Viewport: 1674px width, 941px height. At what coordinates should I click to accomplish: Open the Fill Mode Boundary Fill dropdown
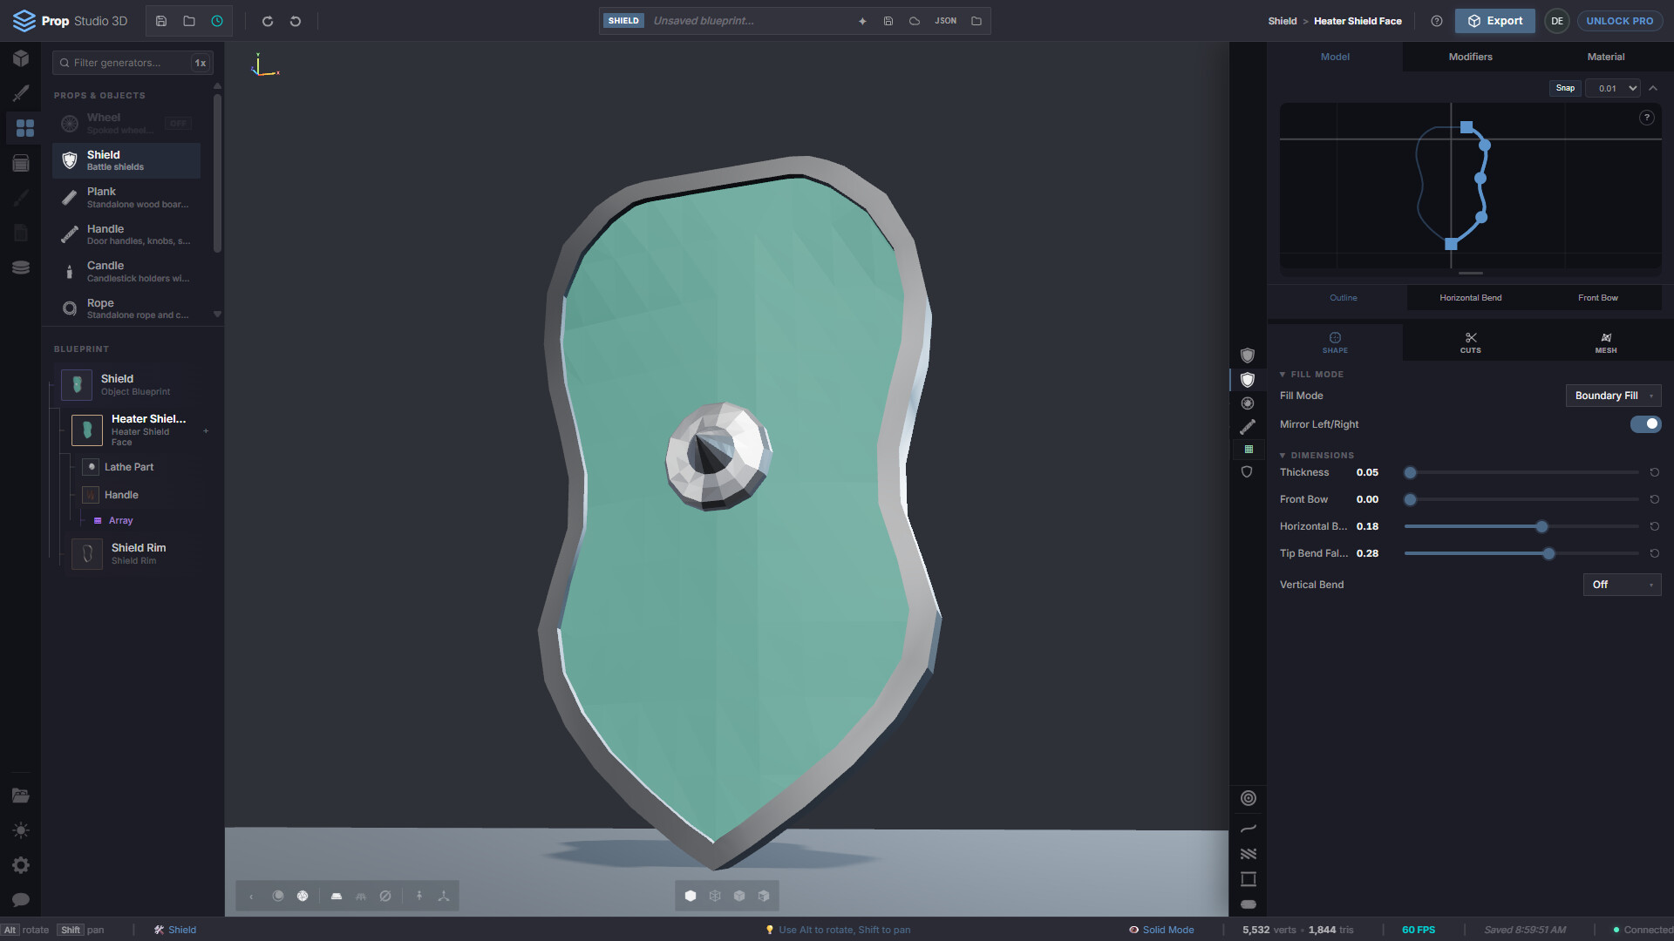(x=1614, y=396)
